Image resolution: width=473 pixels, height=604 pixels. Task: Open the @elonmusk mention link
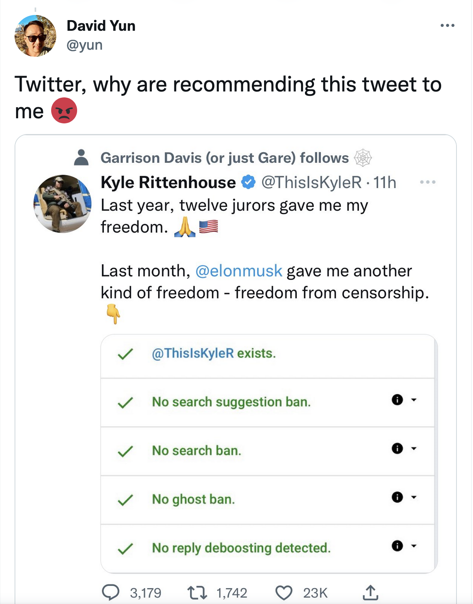click(238, 271)
